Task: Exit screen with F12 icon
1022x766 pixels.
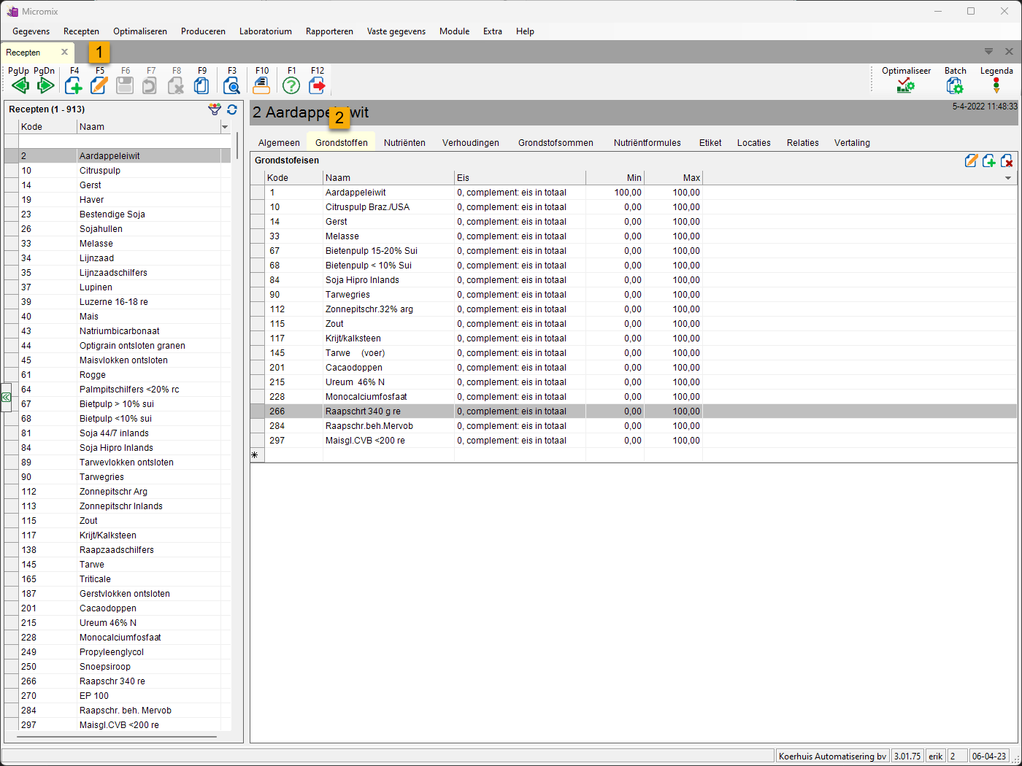Action: 318,85
